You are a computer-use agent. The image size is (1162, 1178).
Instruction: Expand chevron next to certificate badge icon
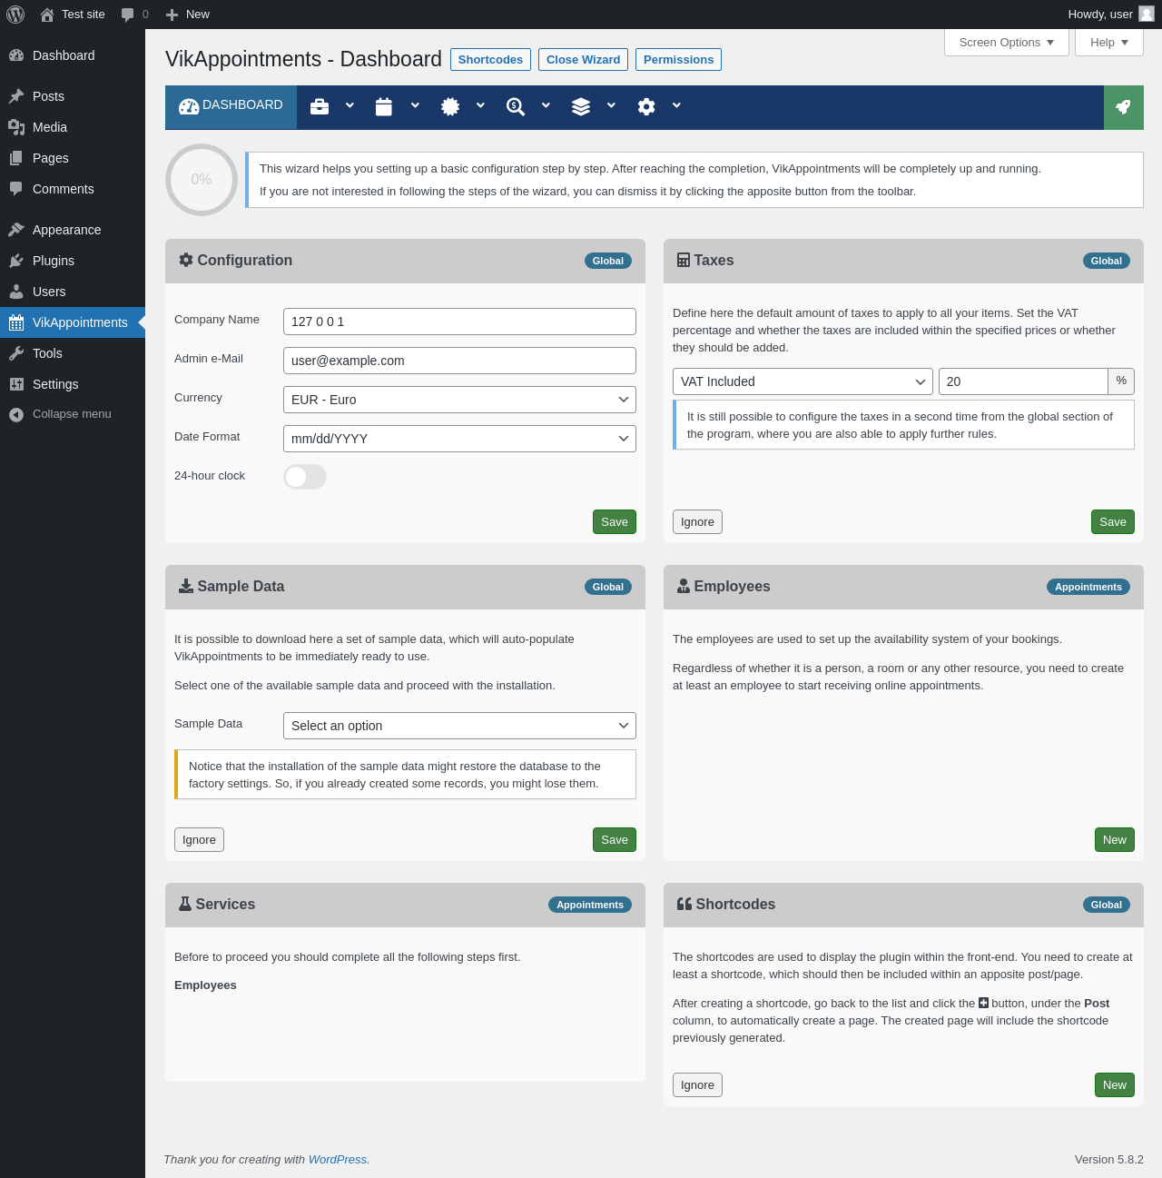[x=480, y=106]
